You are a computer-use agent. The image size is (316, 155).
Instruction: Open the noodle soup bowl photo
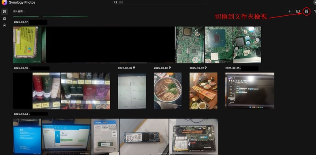(168, 91)
